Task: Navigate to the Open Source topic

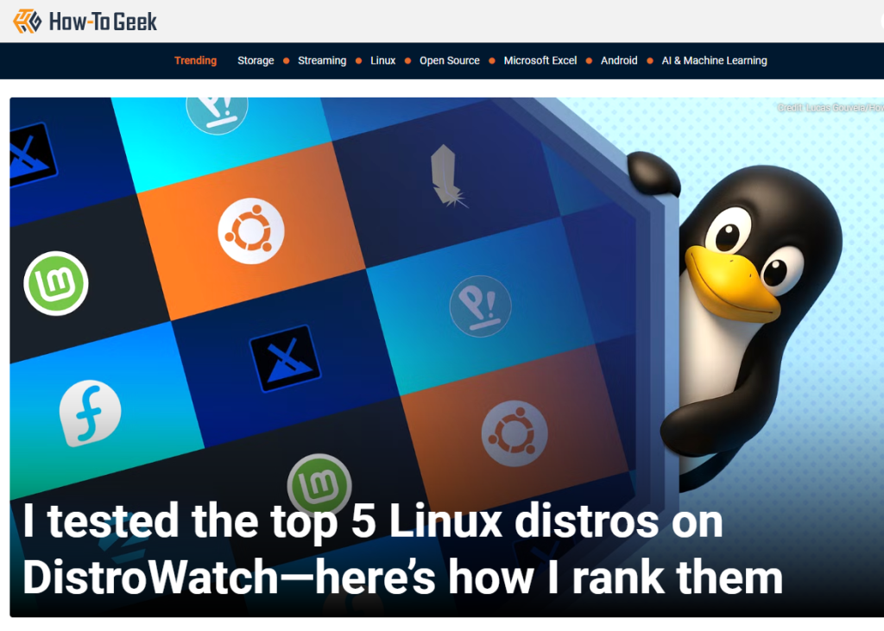Action: click(x=449, y=60)
